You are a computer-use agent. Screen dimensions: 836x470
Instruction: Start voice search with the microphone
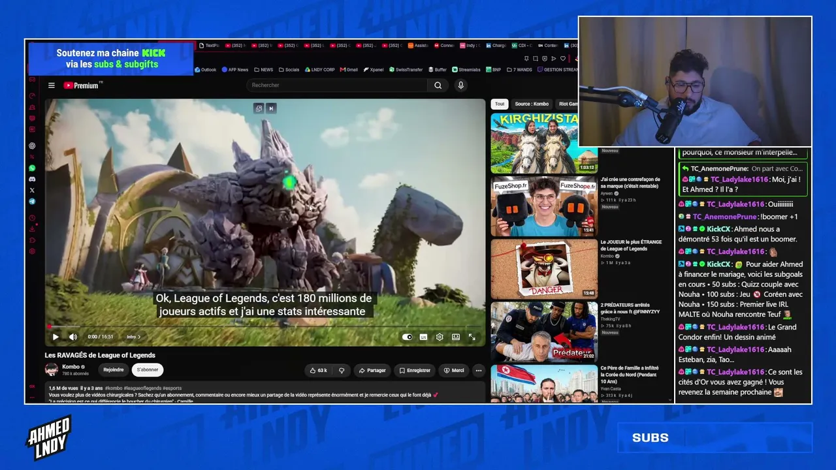(460, 86)
